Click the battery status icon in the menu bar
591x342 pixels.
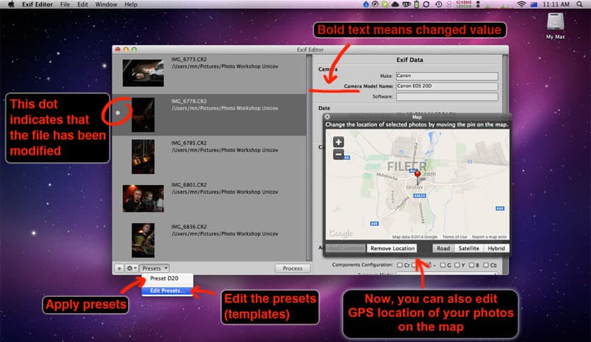tap(416, 4)
